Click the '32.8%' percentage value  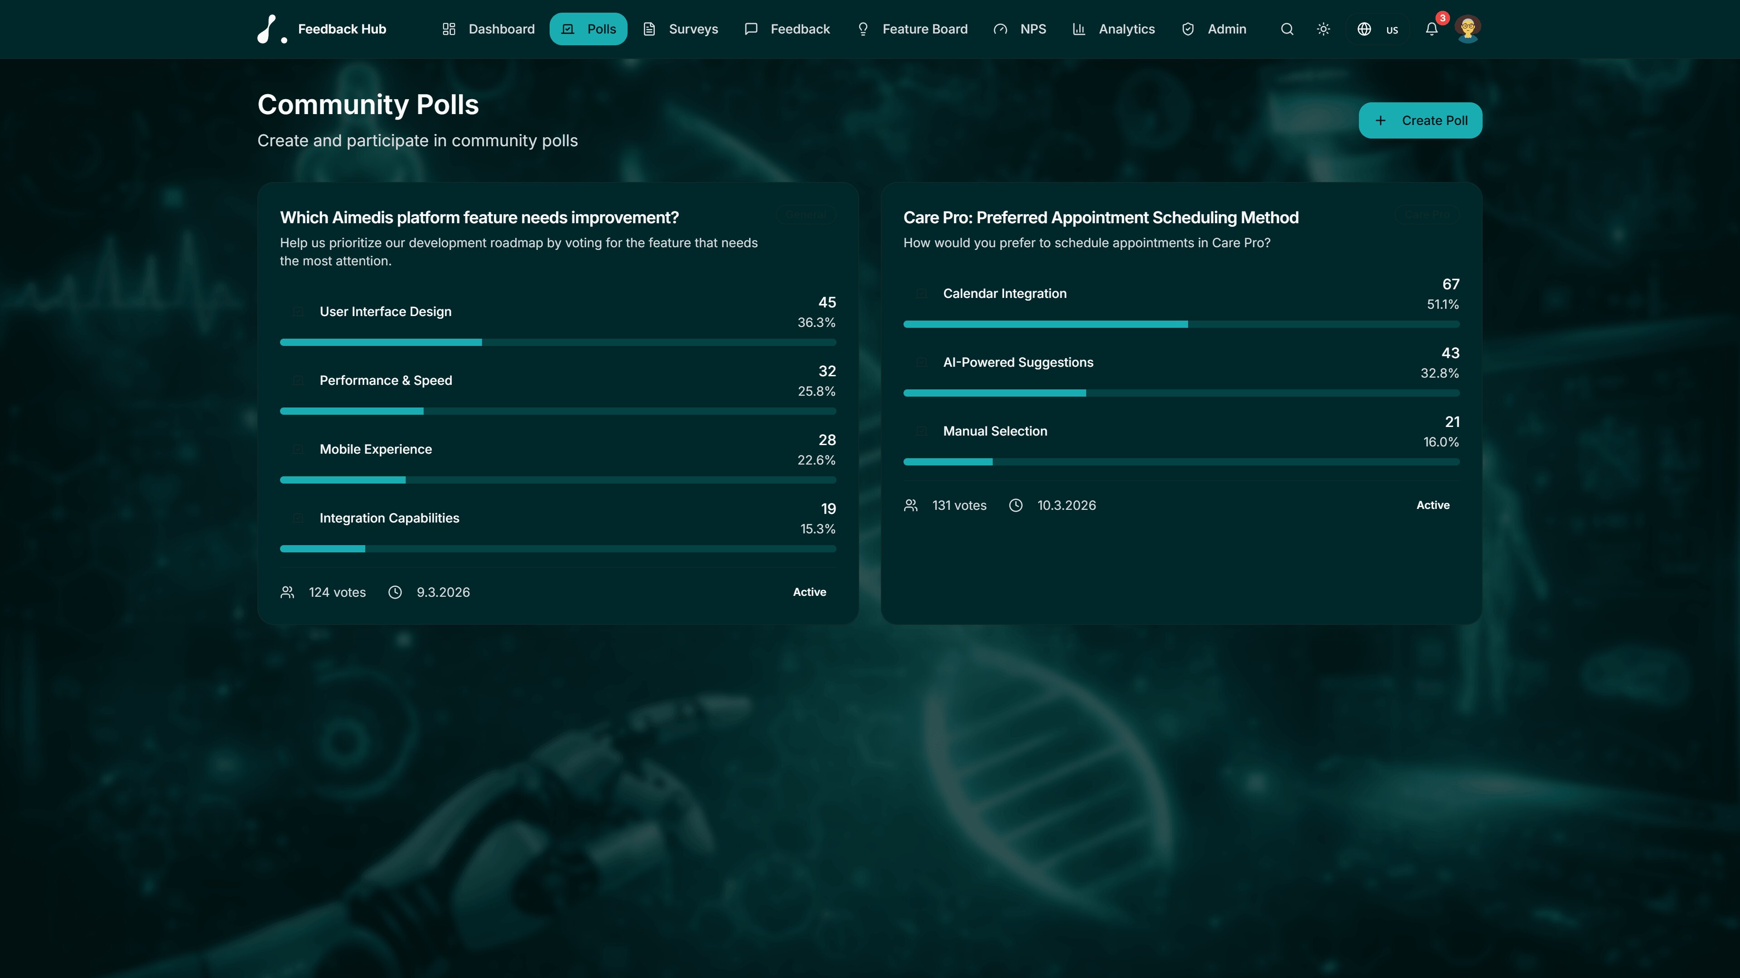click(1440, 373)
